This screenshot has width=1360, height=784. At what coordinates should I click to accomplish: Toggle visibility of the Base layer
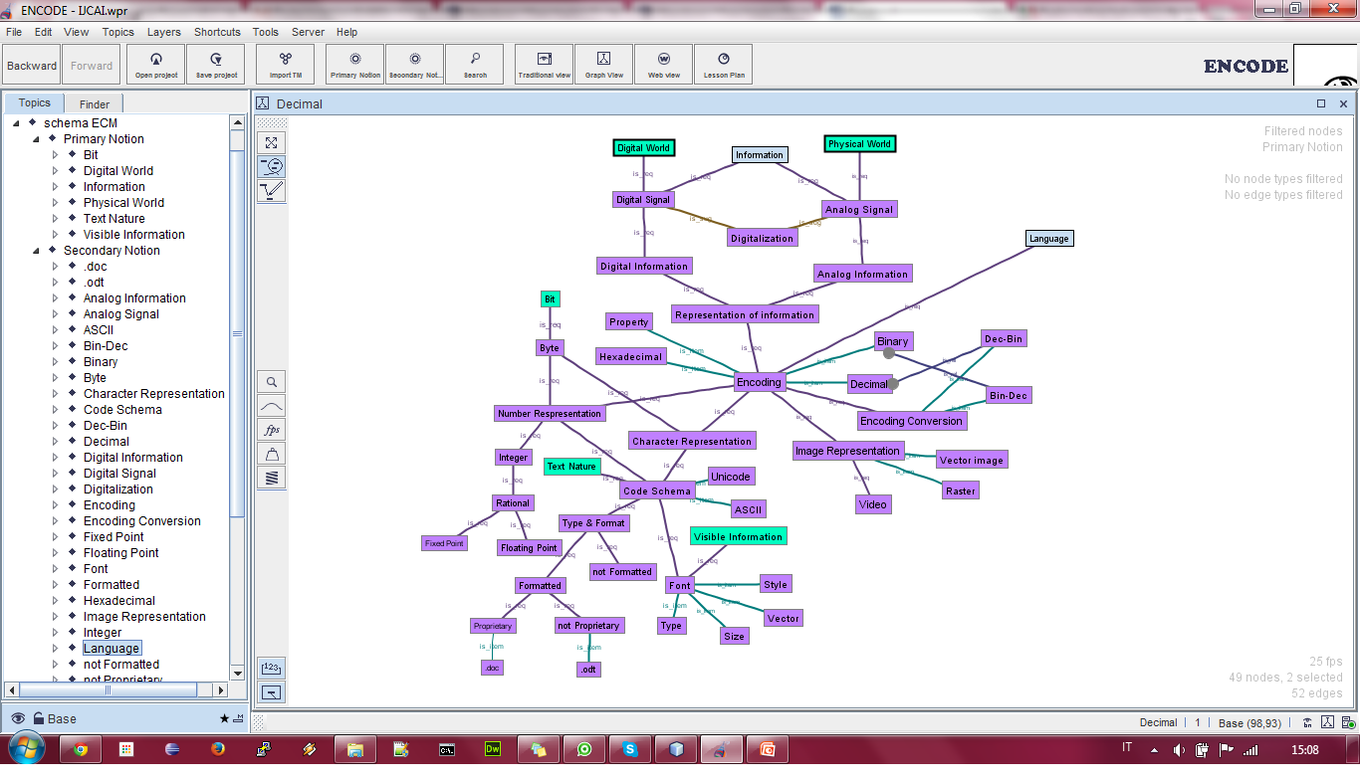[x=18, y=717]
